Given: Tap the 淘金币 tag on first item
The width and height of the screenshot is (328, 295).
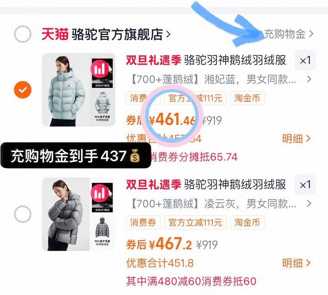Looking at the screenshot, I should pyautogui.click(x=247, y=98).
